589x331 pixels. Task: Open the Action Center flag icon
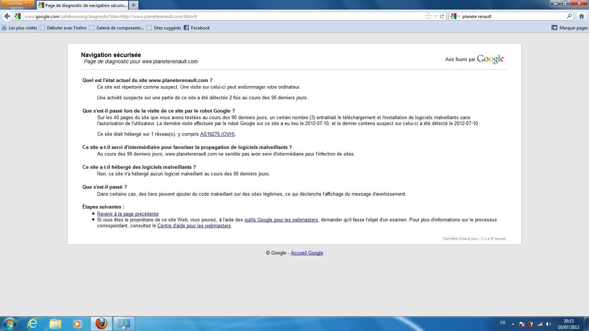point(522,324)
